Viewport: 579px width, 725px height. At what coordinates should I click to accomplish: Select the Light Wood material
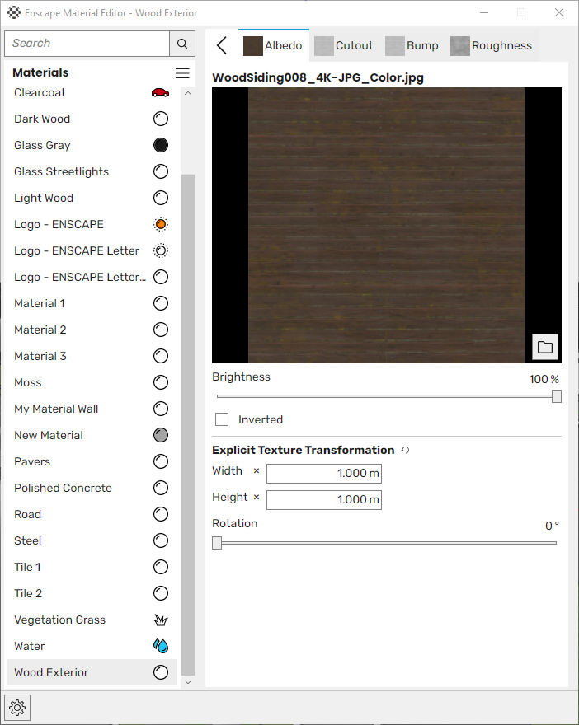pyautogui.click(x=92, y=198)
